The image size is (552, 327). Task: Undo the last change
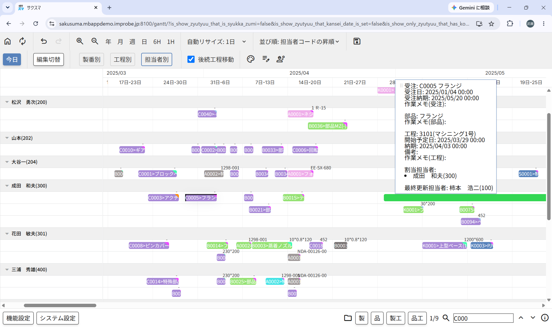(44, 42)
